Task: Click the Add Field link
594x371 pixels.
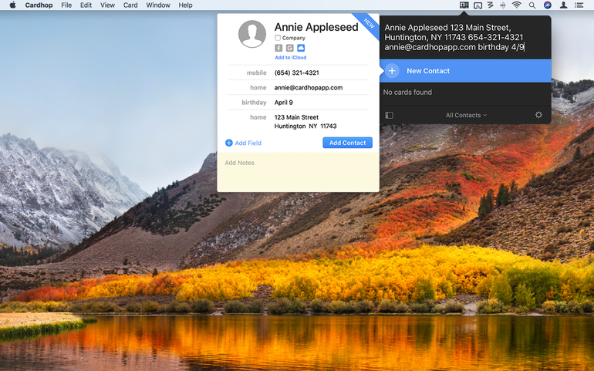Action: tap(248, 143)
